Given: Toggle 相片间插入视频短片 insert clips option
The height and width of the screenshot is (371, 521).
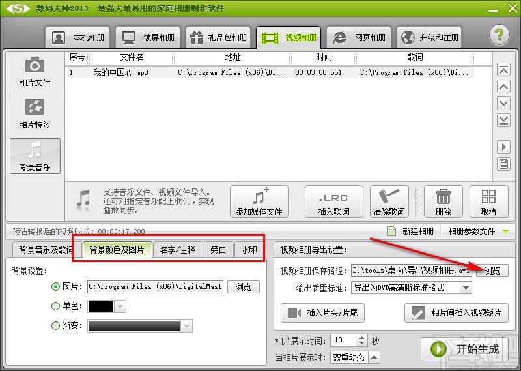Looking at the screenshot, I should coord(457,313).
